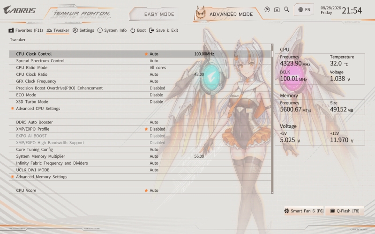Change CPU Ratio Mode All cores value
375x234 pixels.
tap(158, 67)
